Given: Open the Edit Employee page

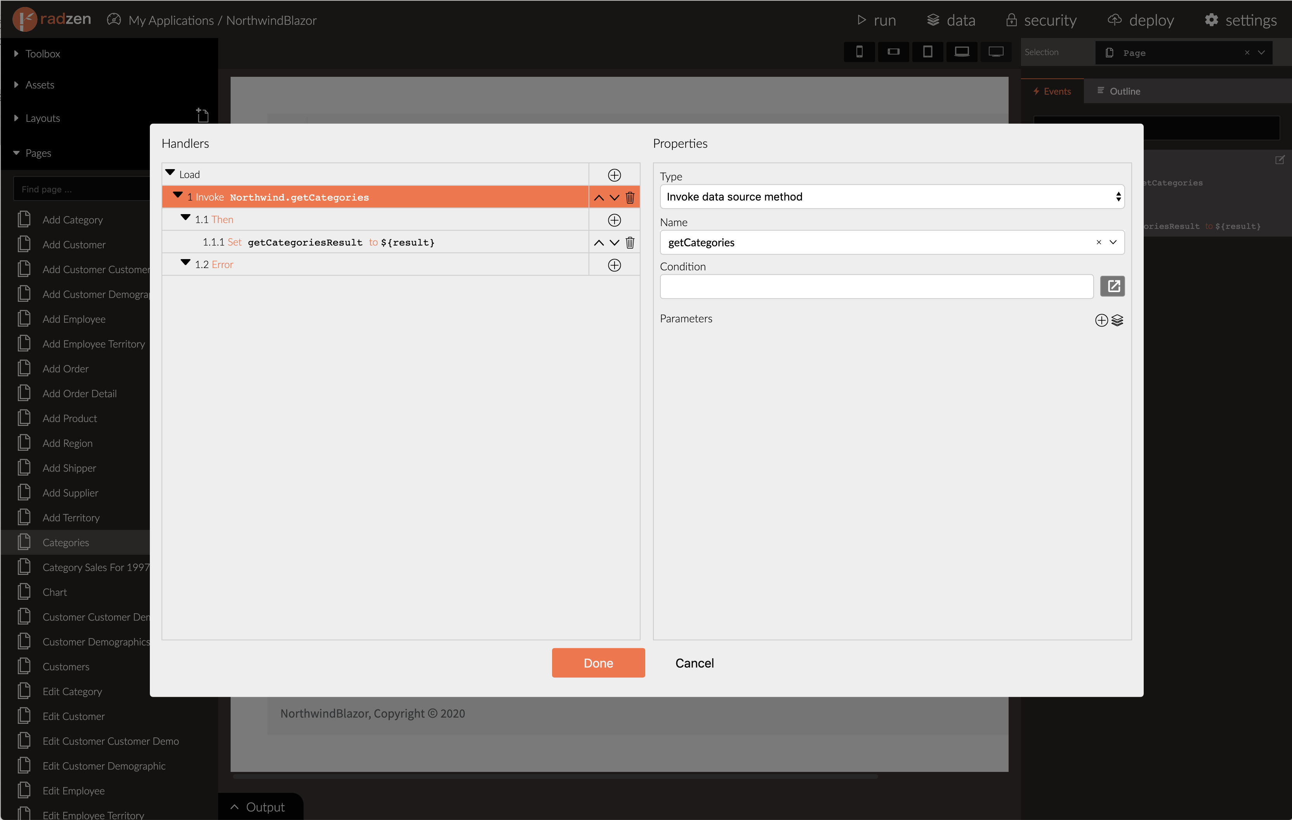Looking at the screenshot, I should (73, 791).
